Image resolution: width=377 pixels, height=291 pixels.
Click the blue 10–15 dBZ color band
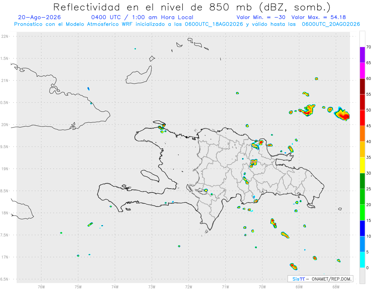pyautogui.click(x=362, y=228)
